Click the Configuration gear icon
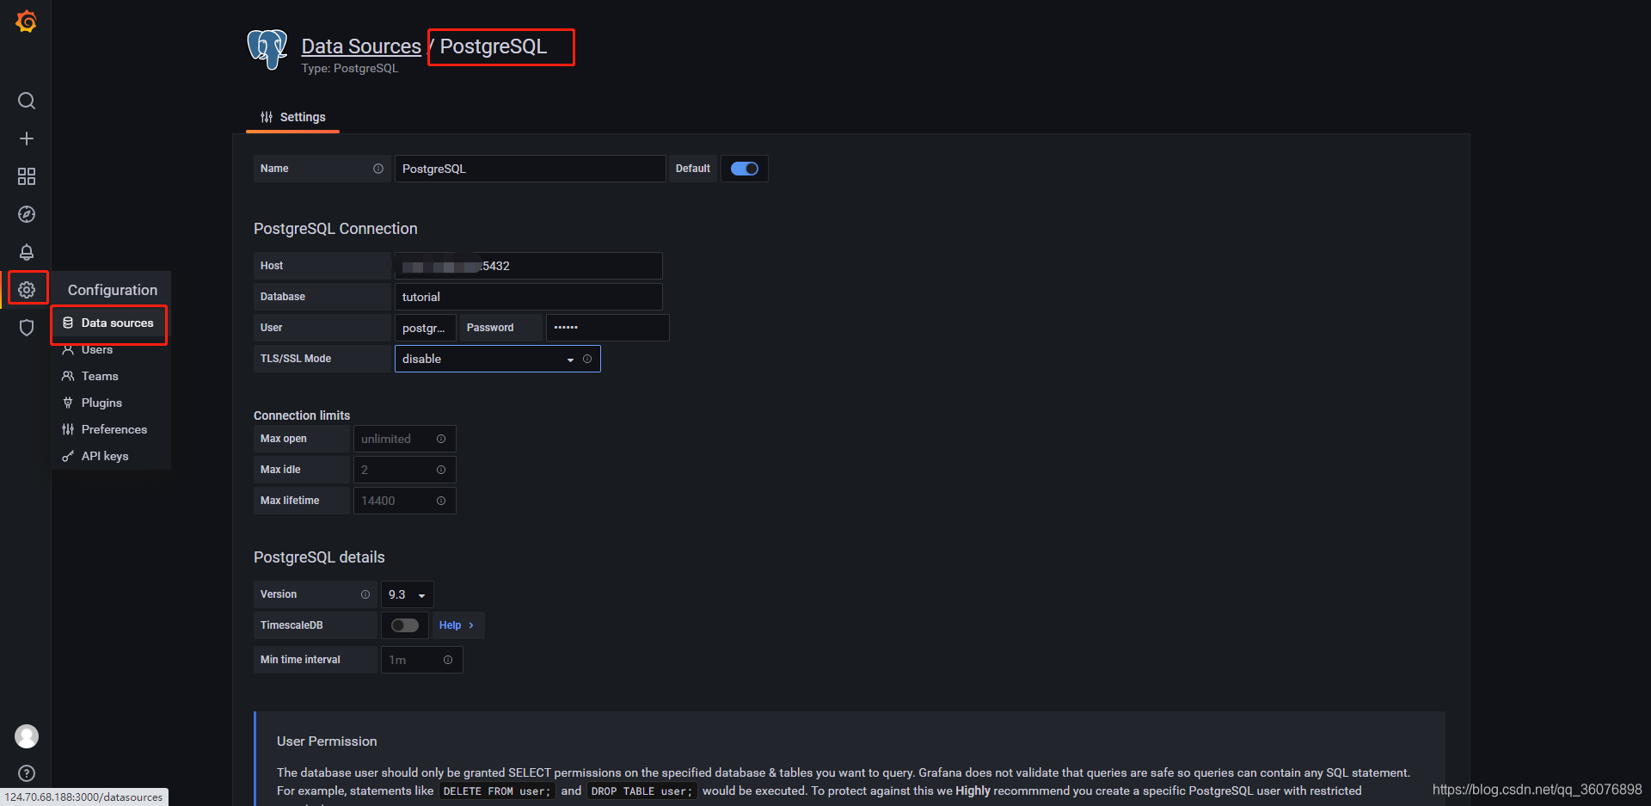Screen dimensions: 1651x806 (27, 290)
